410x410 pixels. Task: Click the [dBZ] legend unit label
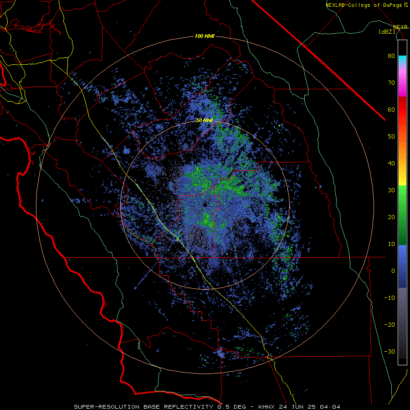click(387, 31)
